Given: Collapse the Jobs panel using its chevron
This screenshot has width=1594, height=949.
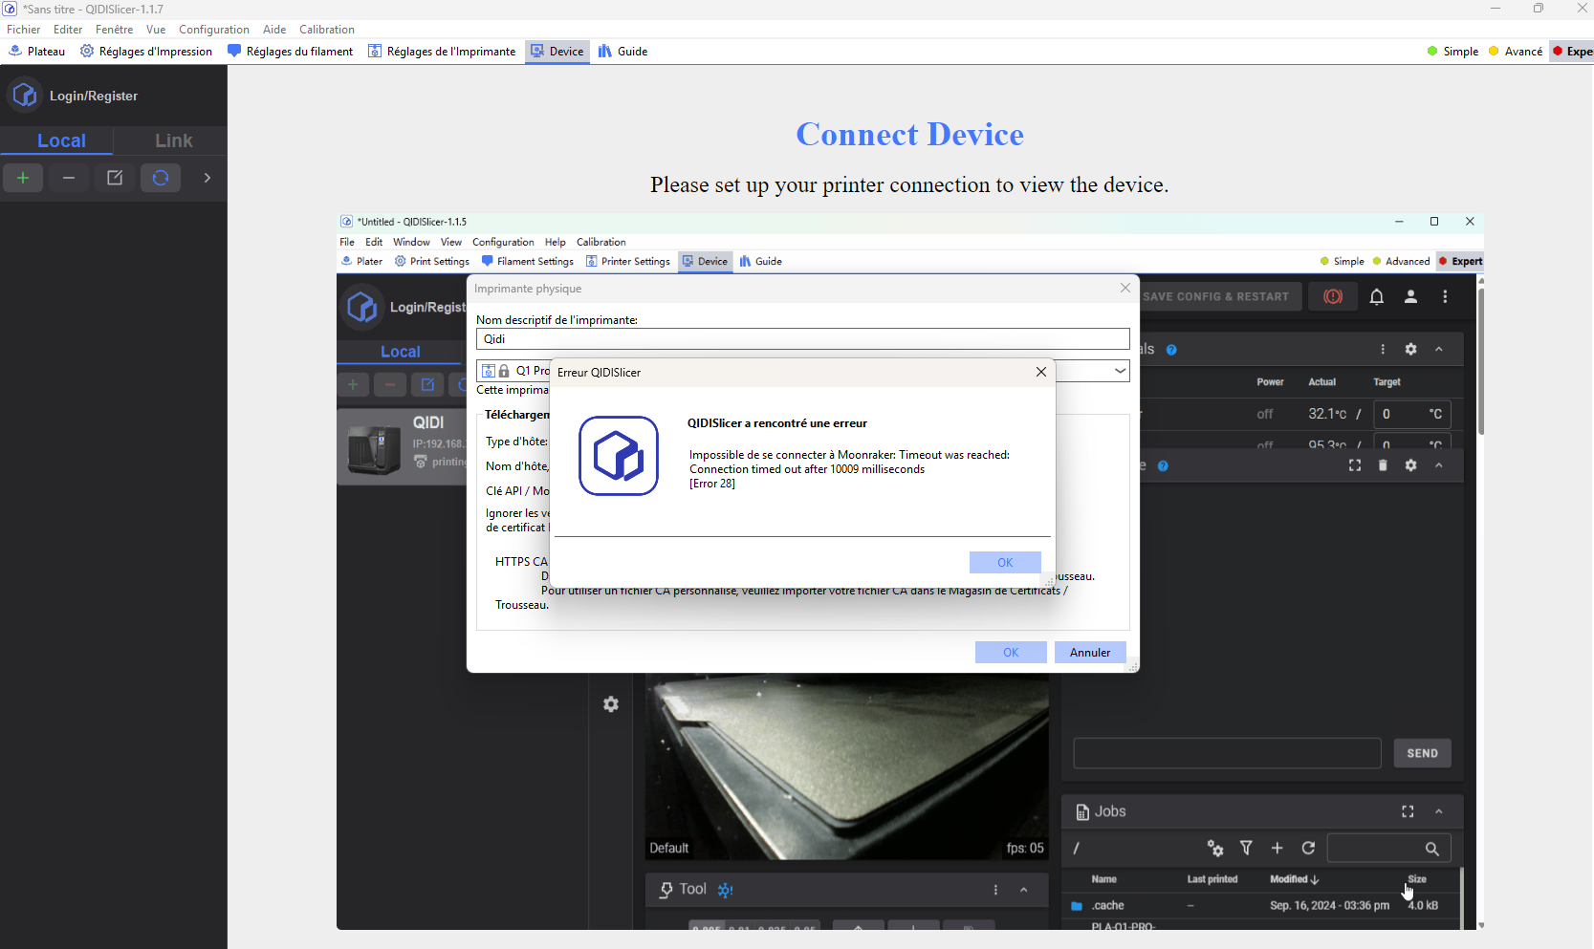Looking at the screenshot, I should click(x=1438, y=811).
